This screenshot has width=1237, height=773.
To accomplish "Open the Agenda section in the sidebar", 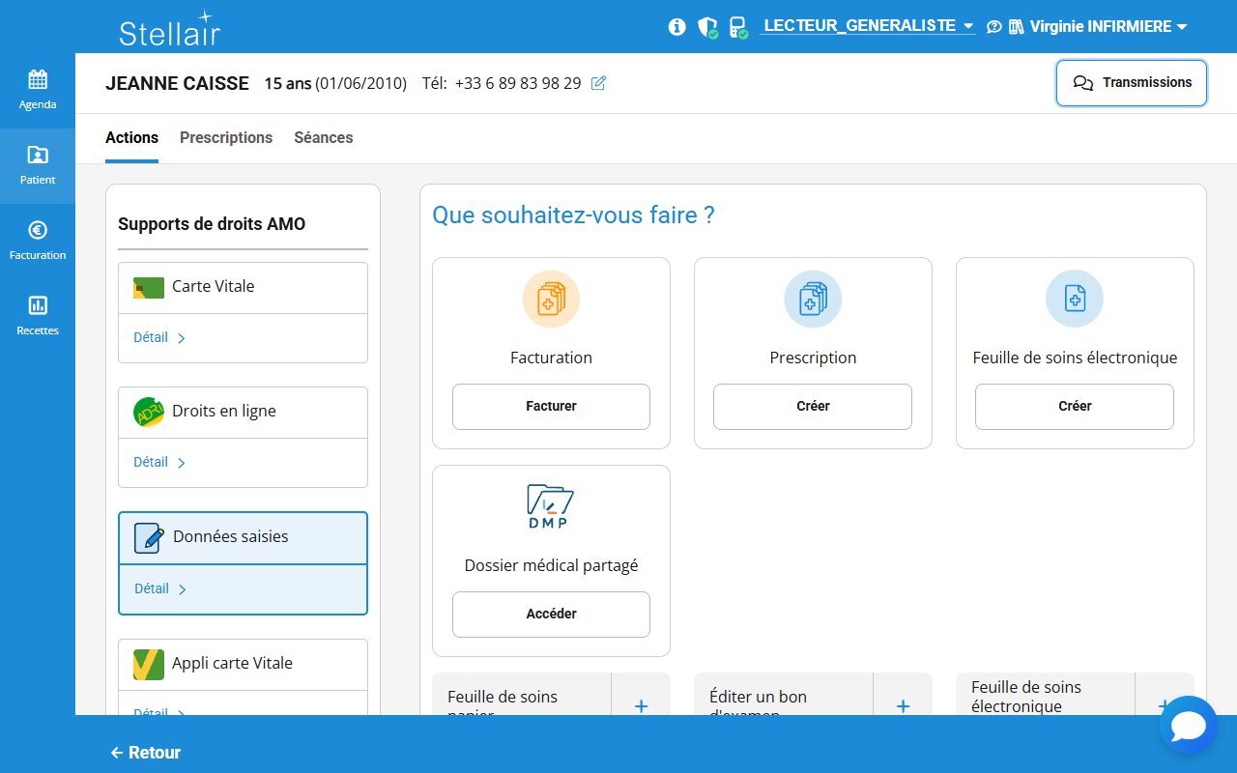I will [38, 89].
